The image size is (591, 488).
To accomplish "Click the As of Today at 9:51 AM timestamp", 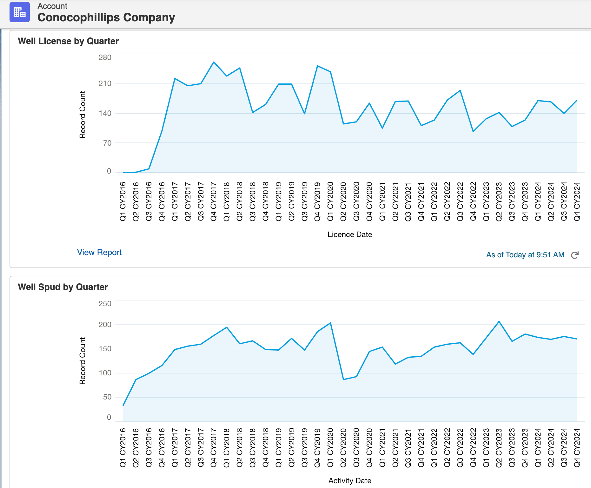I will 525,254.
